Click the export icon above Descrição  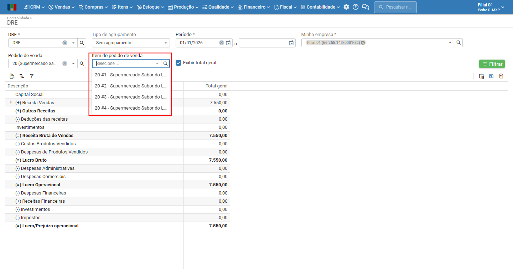[x=12, y=76]
